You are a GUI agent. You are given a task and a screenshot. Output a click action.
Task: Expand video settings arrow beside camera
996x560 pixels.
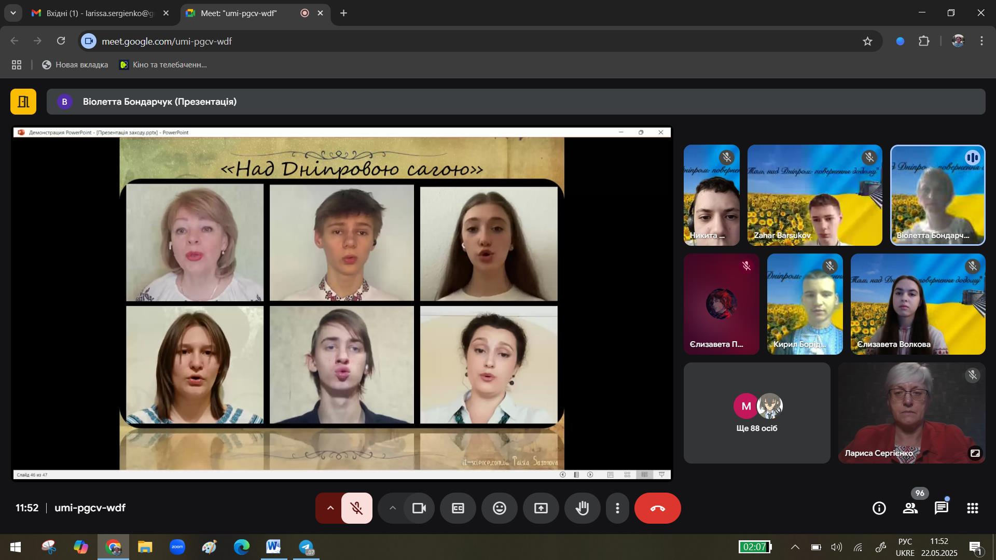click(x=393, y=508)
